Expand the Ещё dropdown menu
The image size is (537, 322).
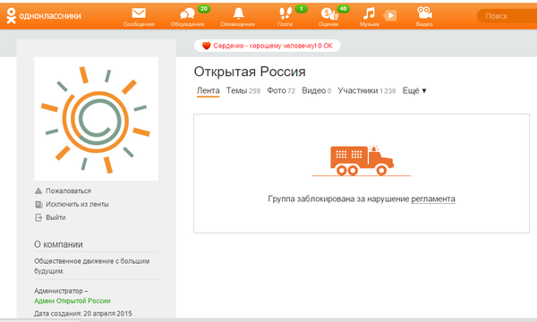coord(414,90)
